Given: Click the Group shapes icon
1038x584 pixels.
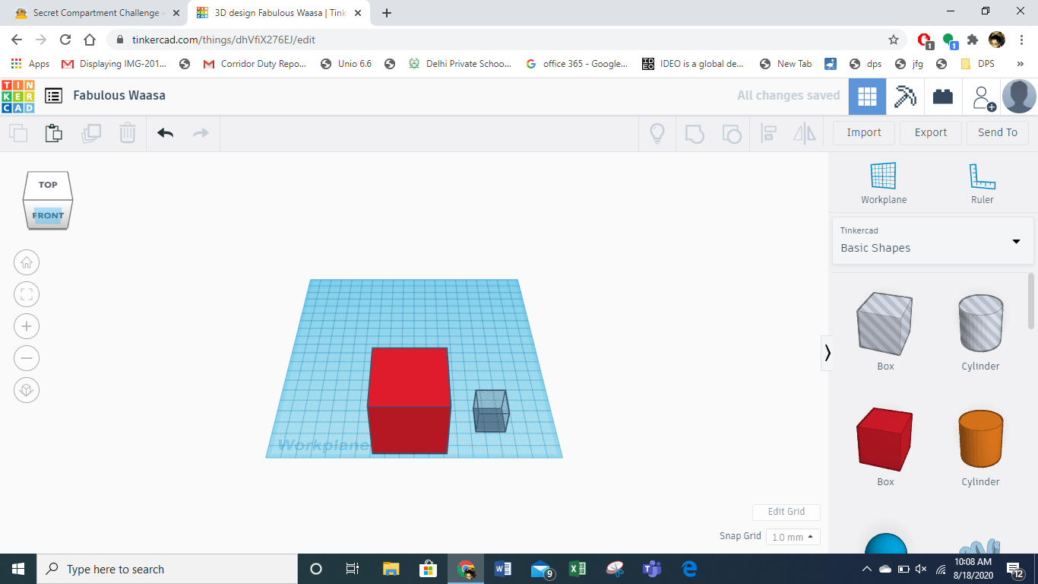Looking at the screenshot, I should [x=695, y=134].
